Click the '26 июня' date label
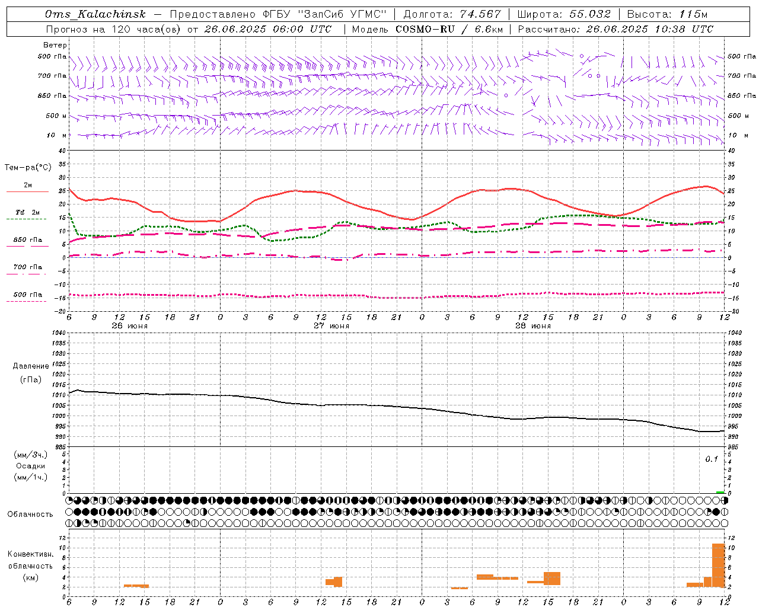Image resolution: width=759 pixels, height=607 pixels. click(x=130, y=326)
